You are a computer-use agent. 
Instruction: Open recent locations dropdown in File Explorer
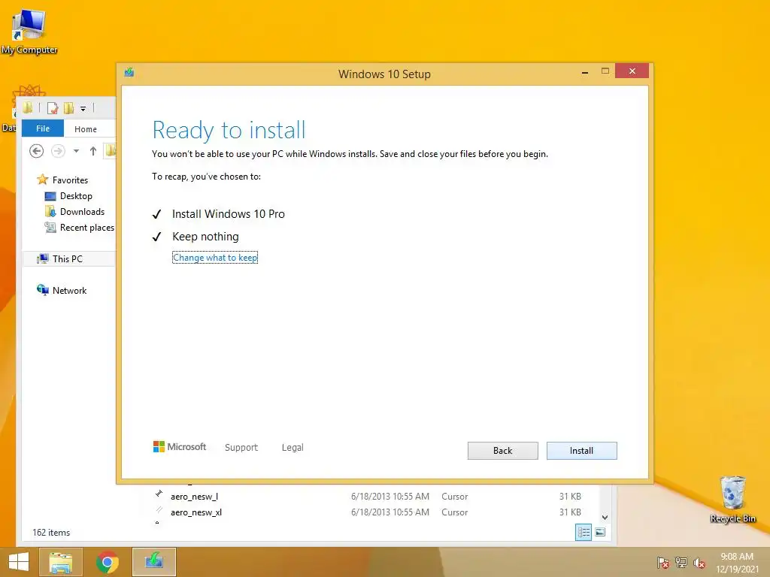pos(76,151)
